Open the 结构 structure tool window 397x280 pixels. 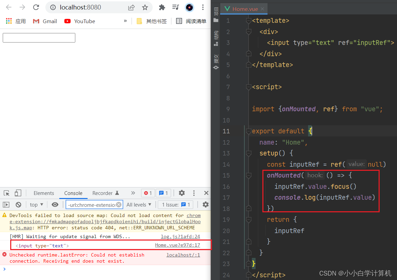point(216,38)
